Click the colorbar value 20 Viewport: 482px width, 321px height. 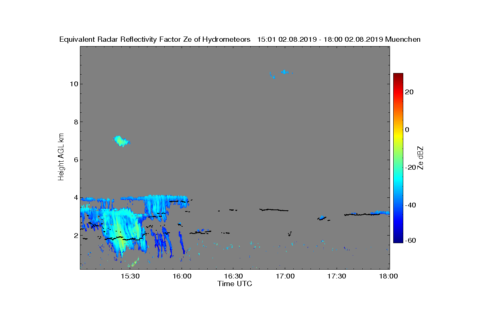[x=409, y=92]
